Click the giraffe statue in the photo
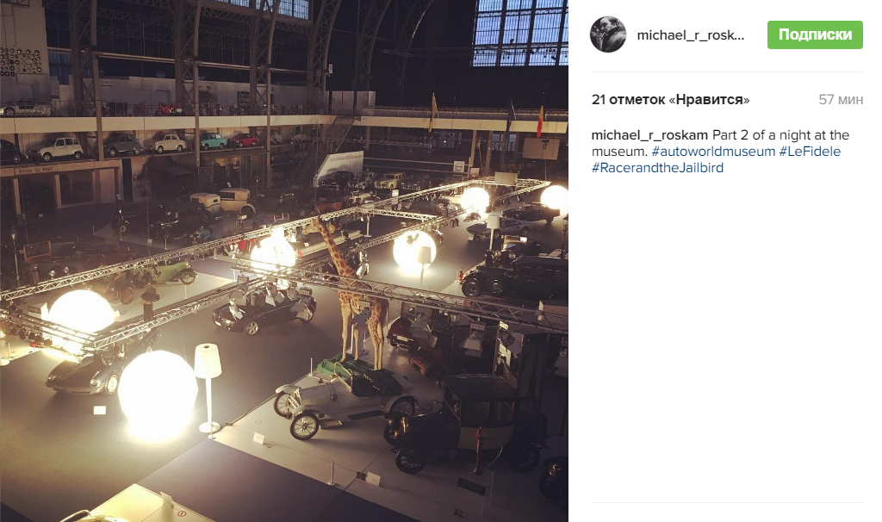 tap(352, 293)
